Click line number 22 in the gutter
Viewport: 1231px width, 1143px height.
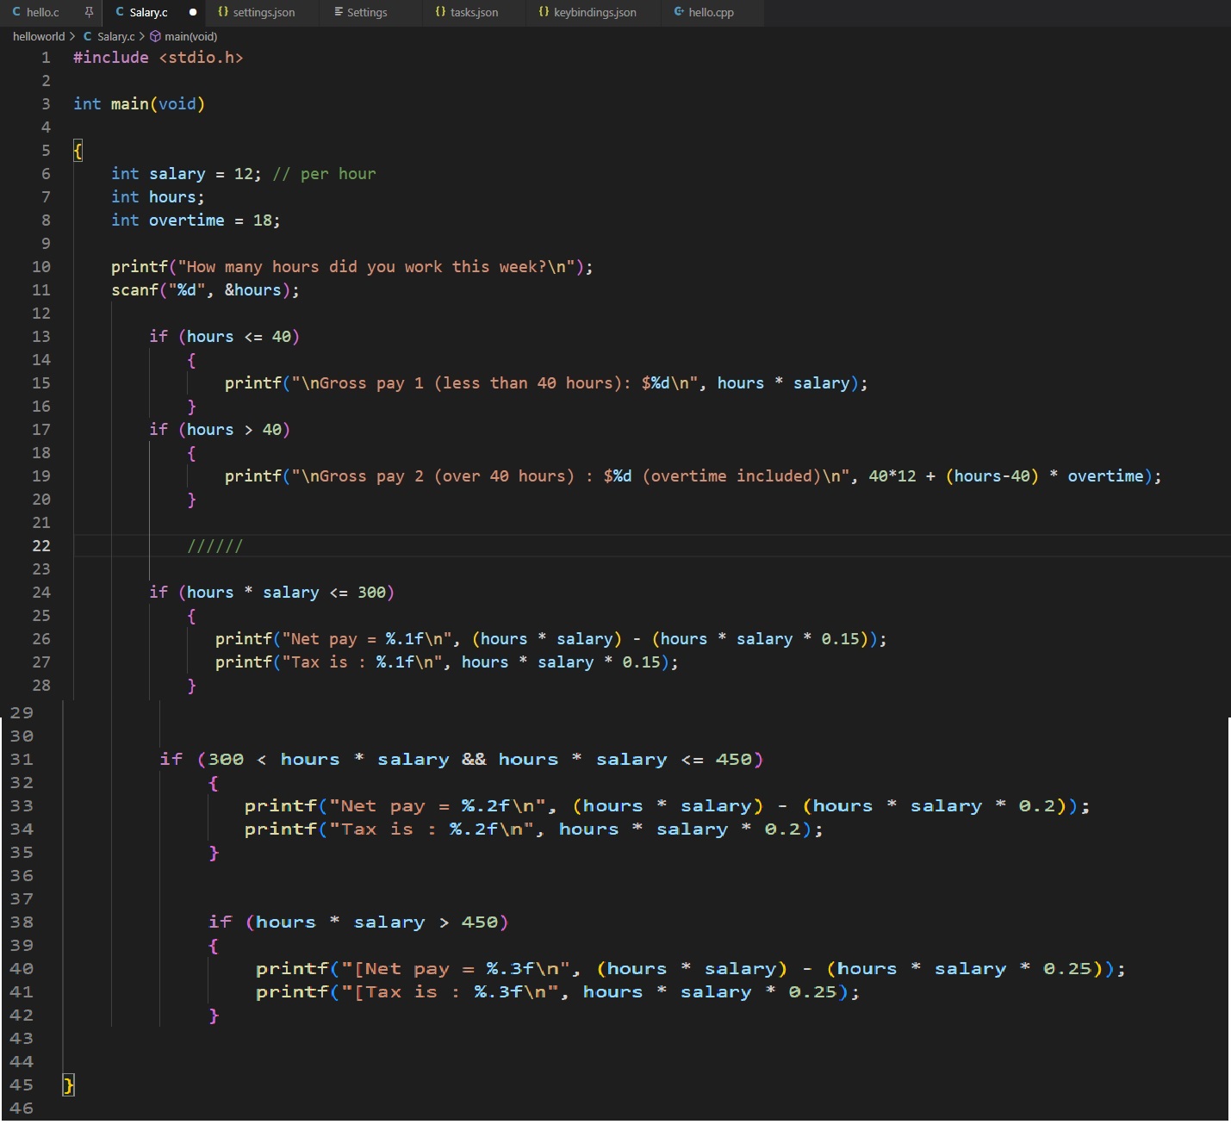click(41, 546)
